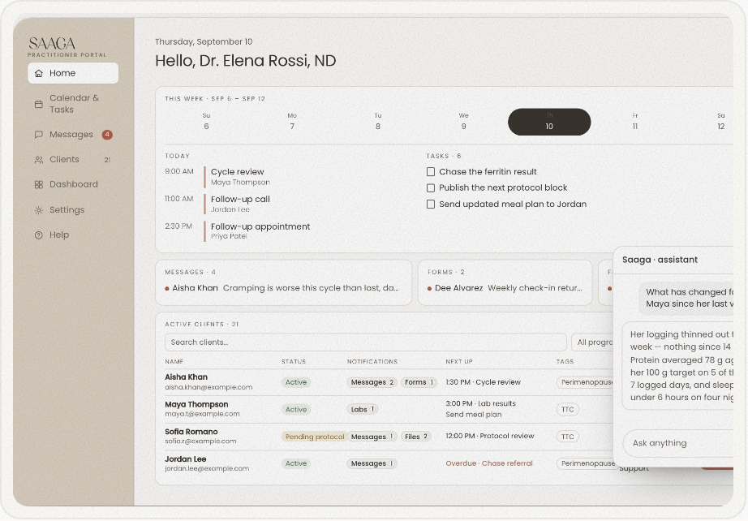Click the red Messages count badge 4
Image resolution: width=748 pixels, height=521 pixels.
click(107, 135)
